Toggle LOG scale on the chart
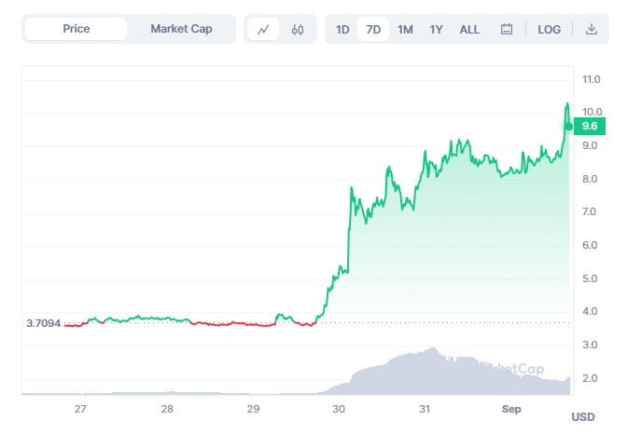 (549, 29)
